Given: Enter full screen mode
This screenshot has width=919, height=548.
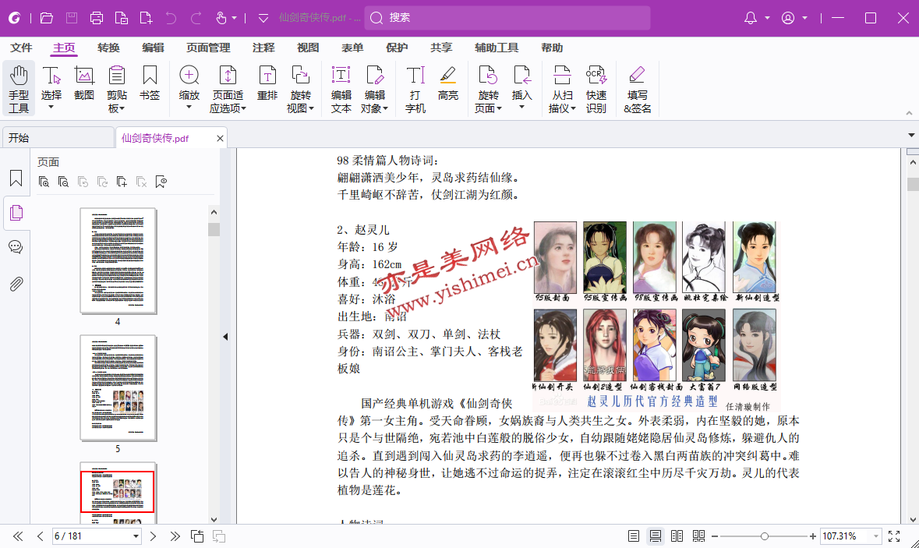Looking at the screenshot, I should click(x=894, y=536).
